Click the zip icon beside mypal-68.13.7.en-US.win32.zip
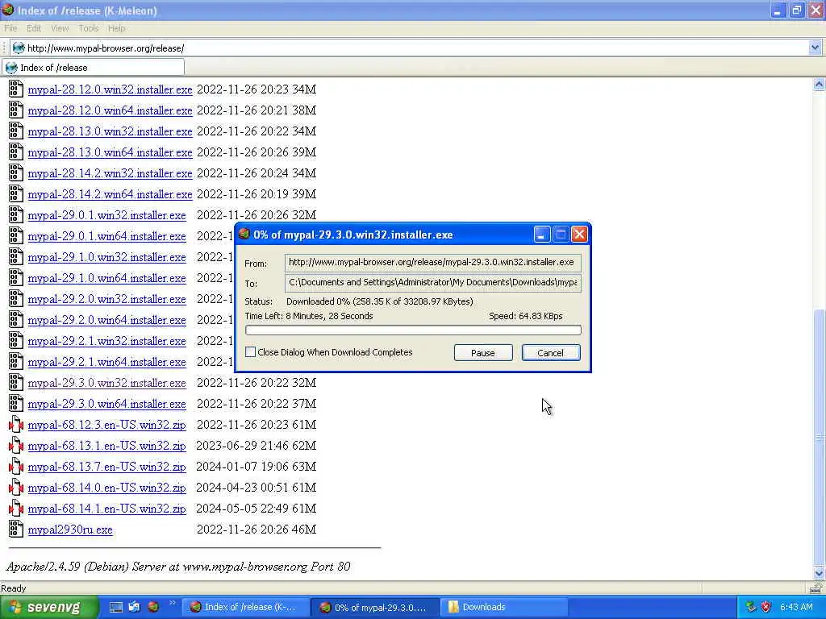 pyautogui.click(x=16, y=467)
